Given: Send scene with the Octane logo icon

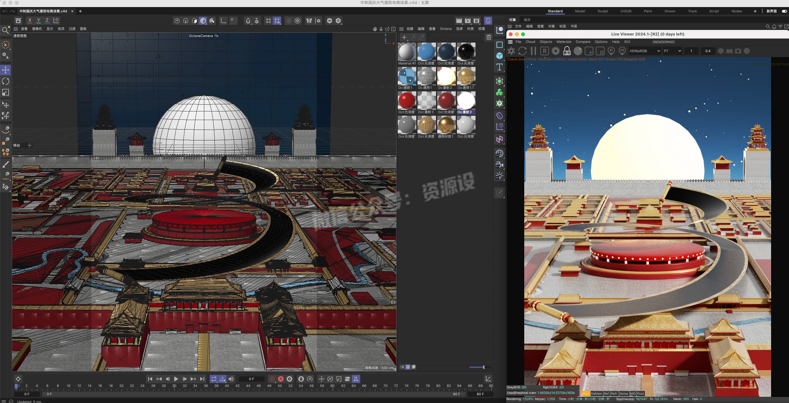Looking at the screenshot, I should pos(511,51).
